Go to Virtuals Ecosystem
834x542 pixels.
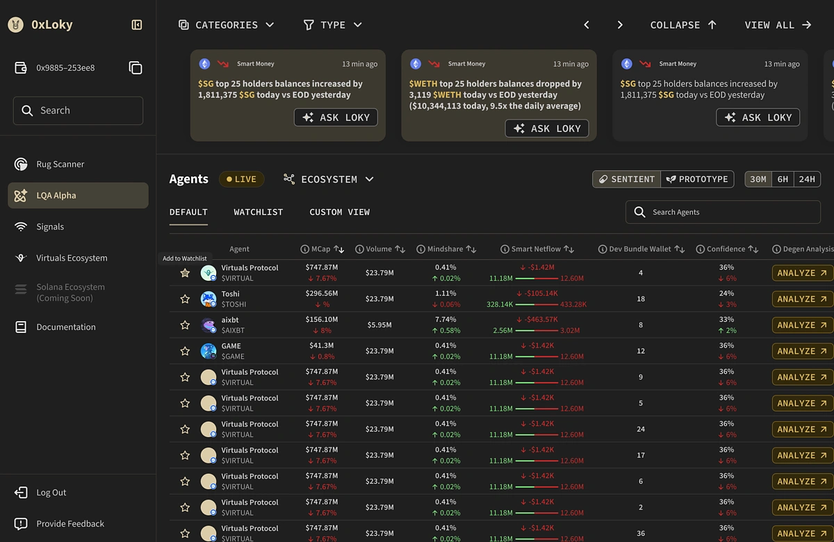(x=78, y=258)
